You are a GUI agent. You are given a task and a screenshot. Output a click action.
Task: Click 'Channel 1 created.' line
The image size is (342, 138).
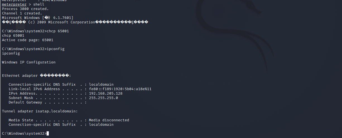[x=22, y=13]
